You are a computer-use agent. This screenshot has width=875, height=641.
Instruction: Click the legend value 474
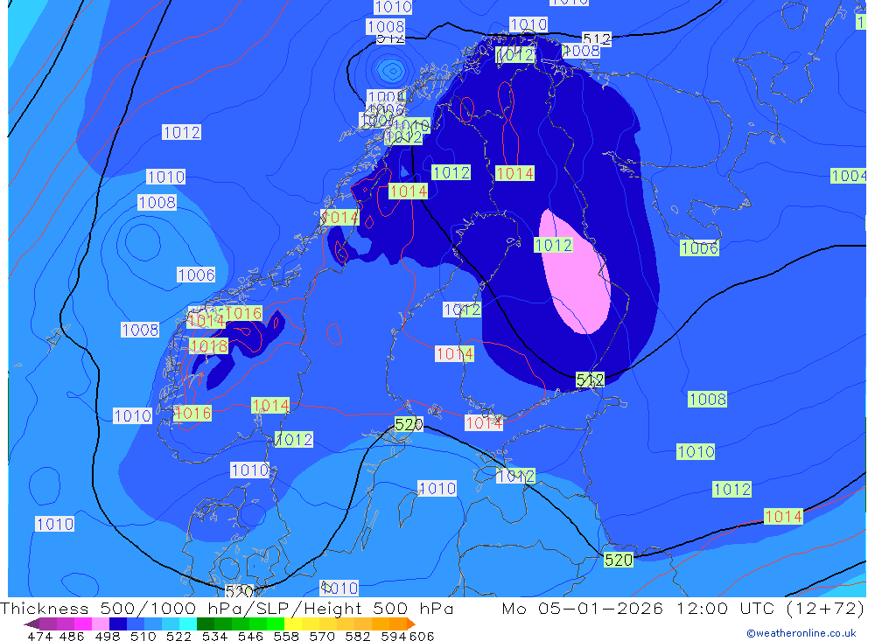(x=40, y=637)
